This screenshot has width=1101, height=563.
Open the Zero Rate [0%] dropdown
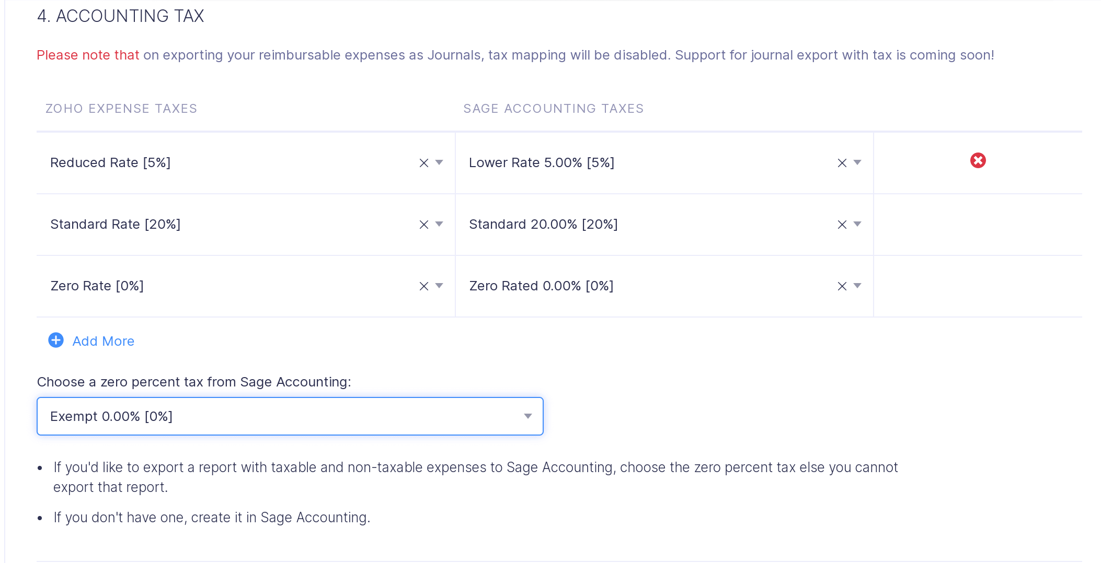tap(440, 286)
